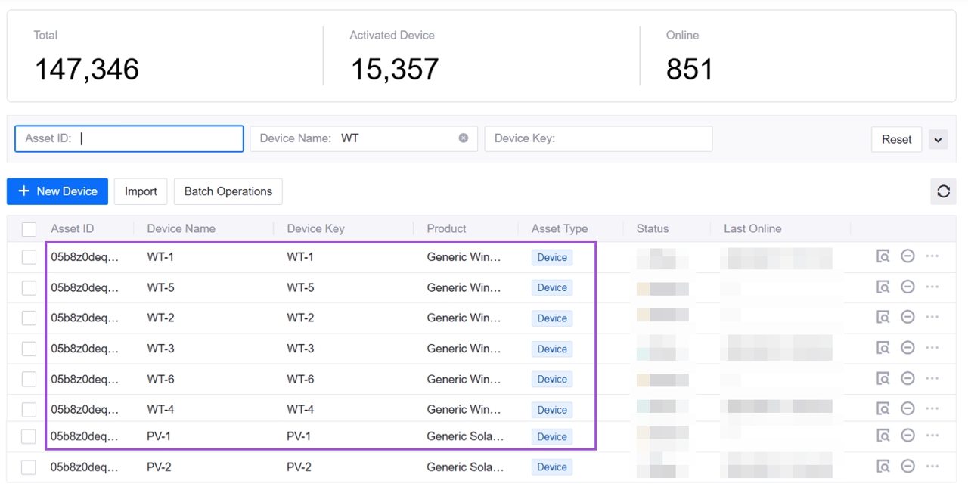The height and width of the screenshot is (496, 968).
Task: Click the view details icon for PV-2
Action: pyautogui.click(x=883, y=467)
